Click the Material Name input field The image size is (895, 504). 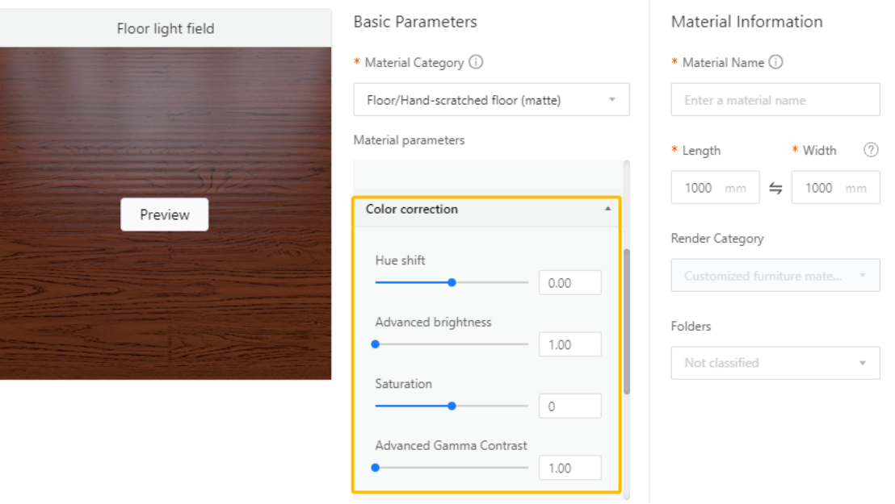(775, 100)
